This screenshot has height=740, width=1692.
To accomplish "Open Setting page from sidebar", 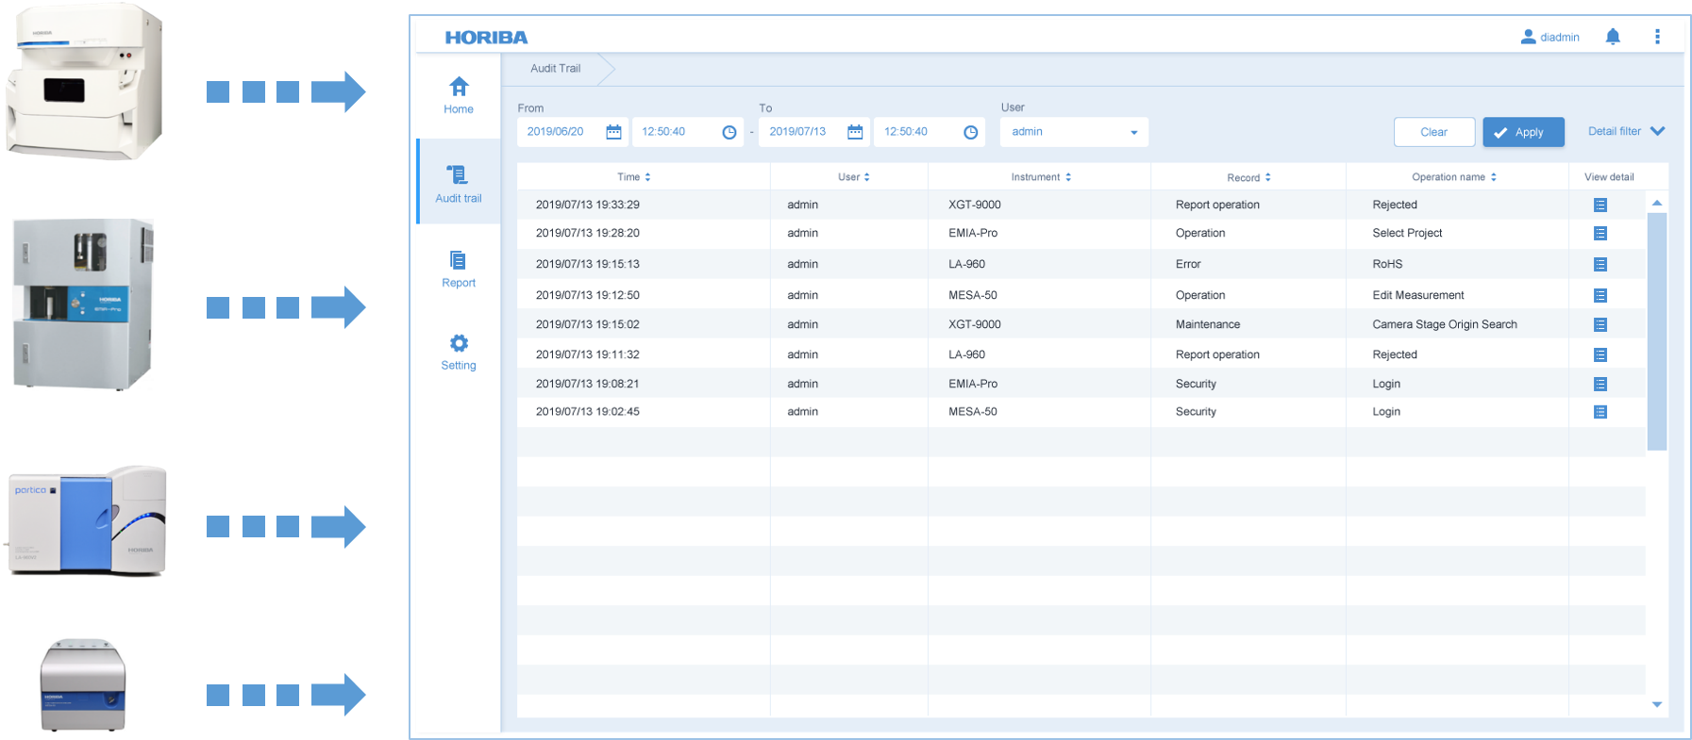I will (459, 352).
